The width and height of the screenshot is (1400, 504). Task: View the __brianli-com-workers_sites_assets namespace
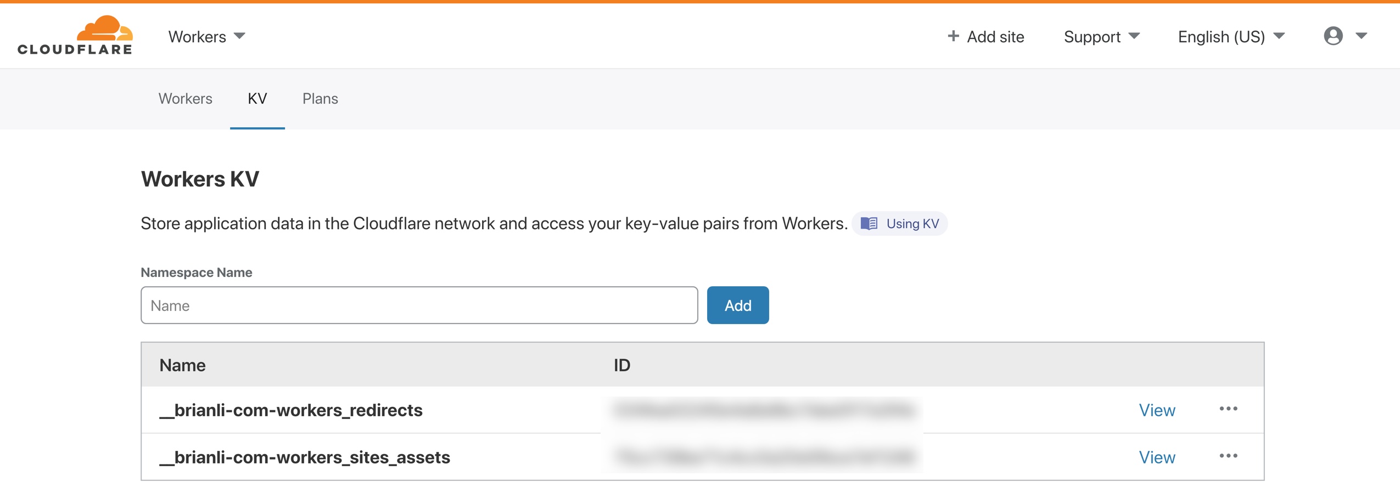[1157, 457]
